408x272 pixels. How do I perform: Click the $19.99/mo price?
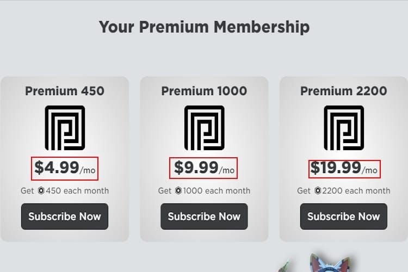(343, 168)
